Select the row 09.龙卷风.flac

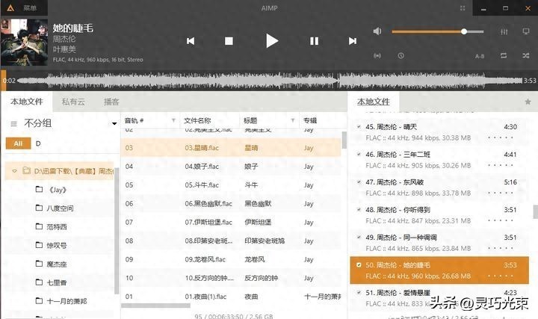(x=231, y=259)
